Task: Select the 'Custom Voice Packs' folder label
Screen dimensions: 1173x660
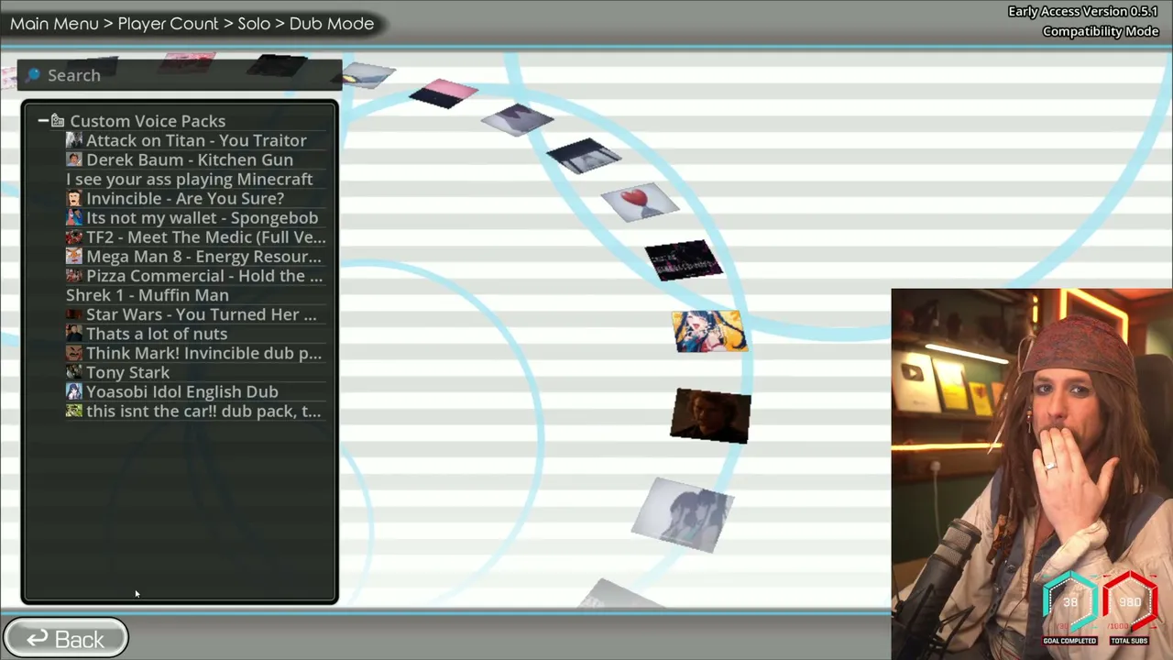Action: point(148,121)
